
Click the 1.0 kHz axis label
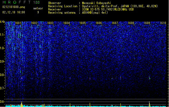tap(2, 48)
